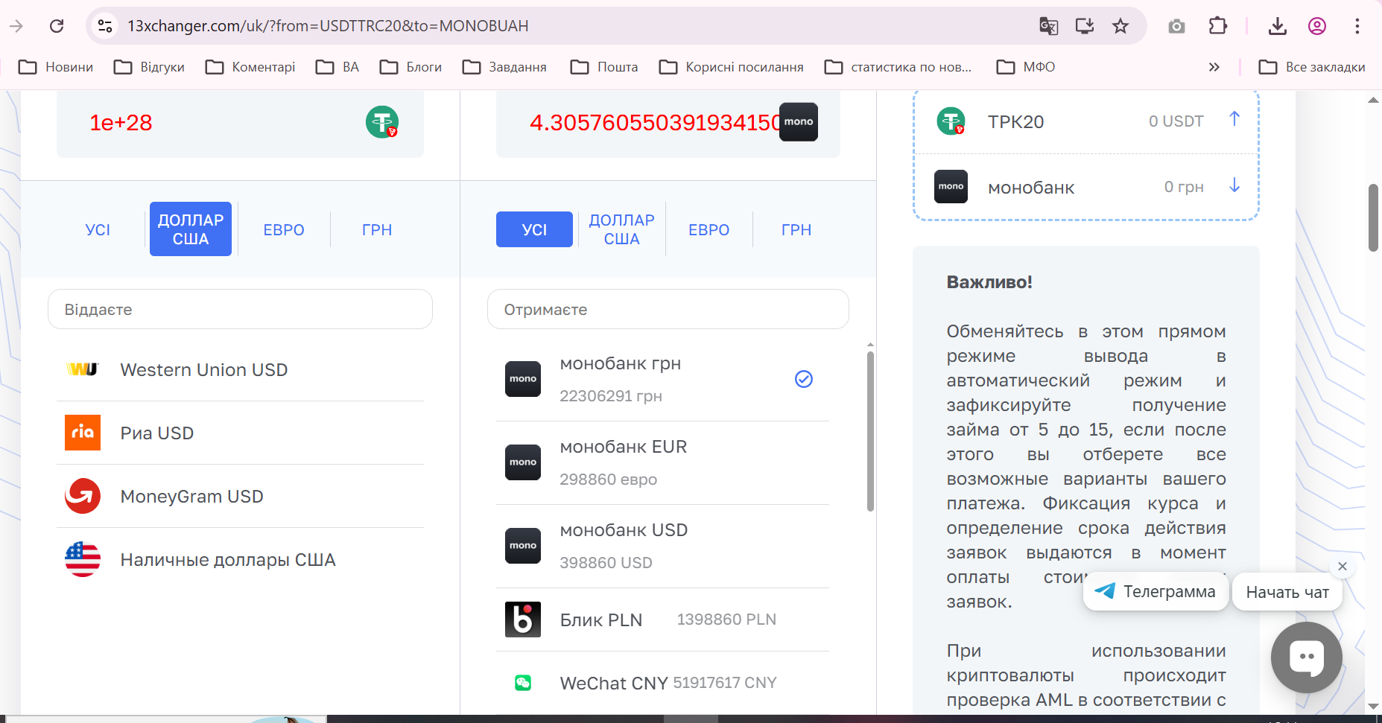Click the Western Union logo icon
This screenshot has height=723, width=1382.
coord(83,369)
